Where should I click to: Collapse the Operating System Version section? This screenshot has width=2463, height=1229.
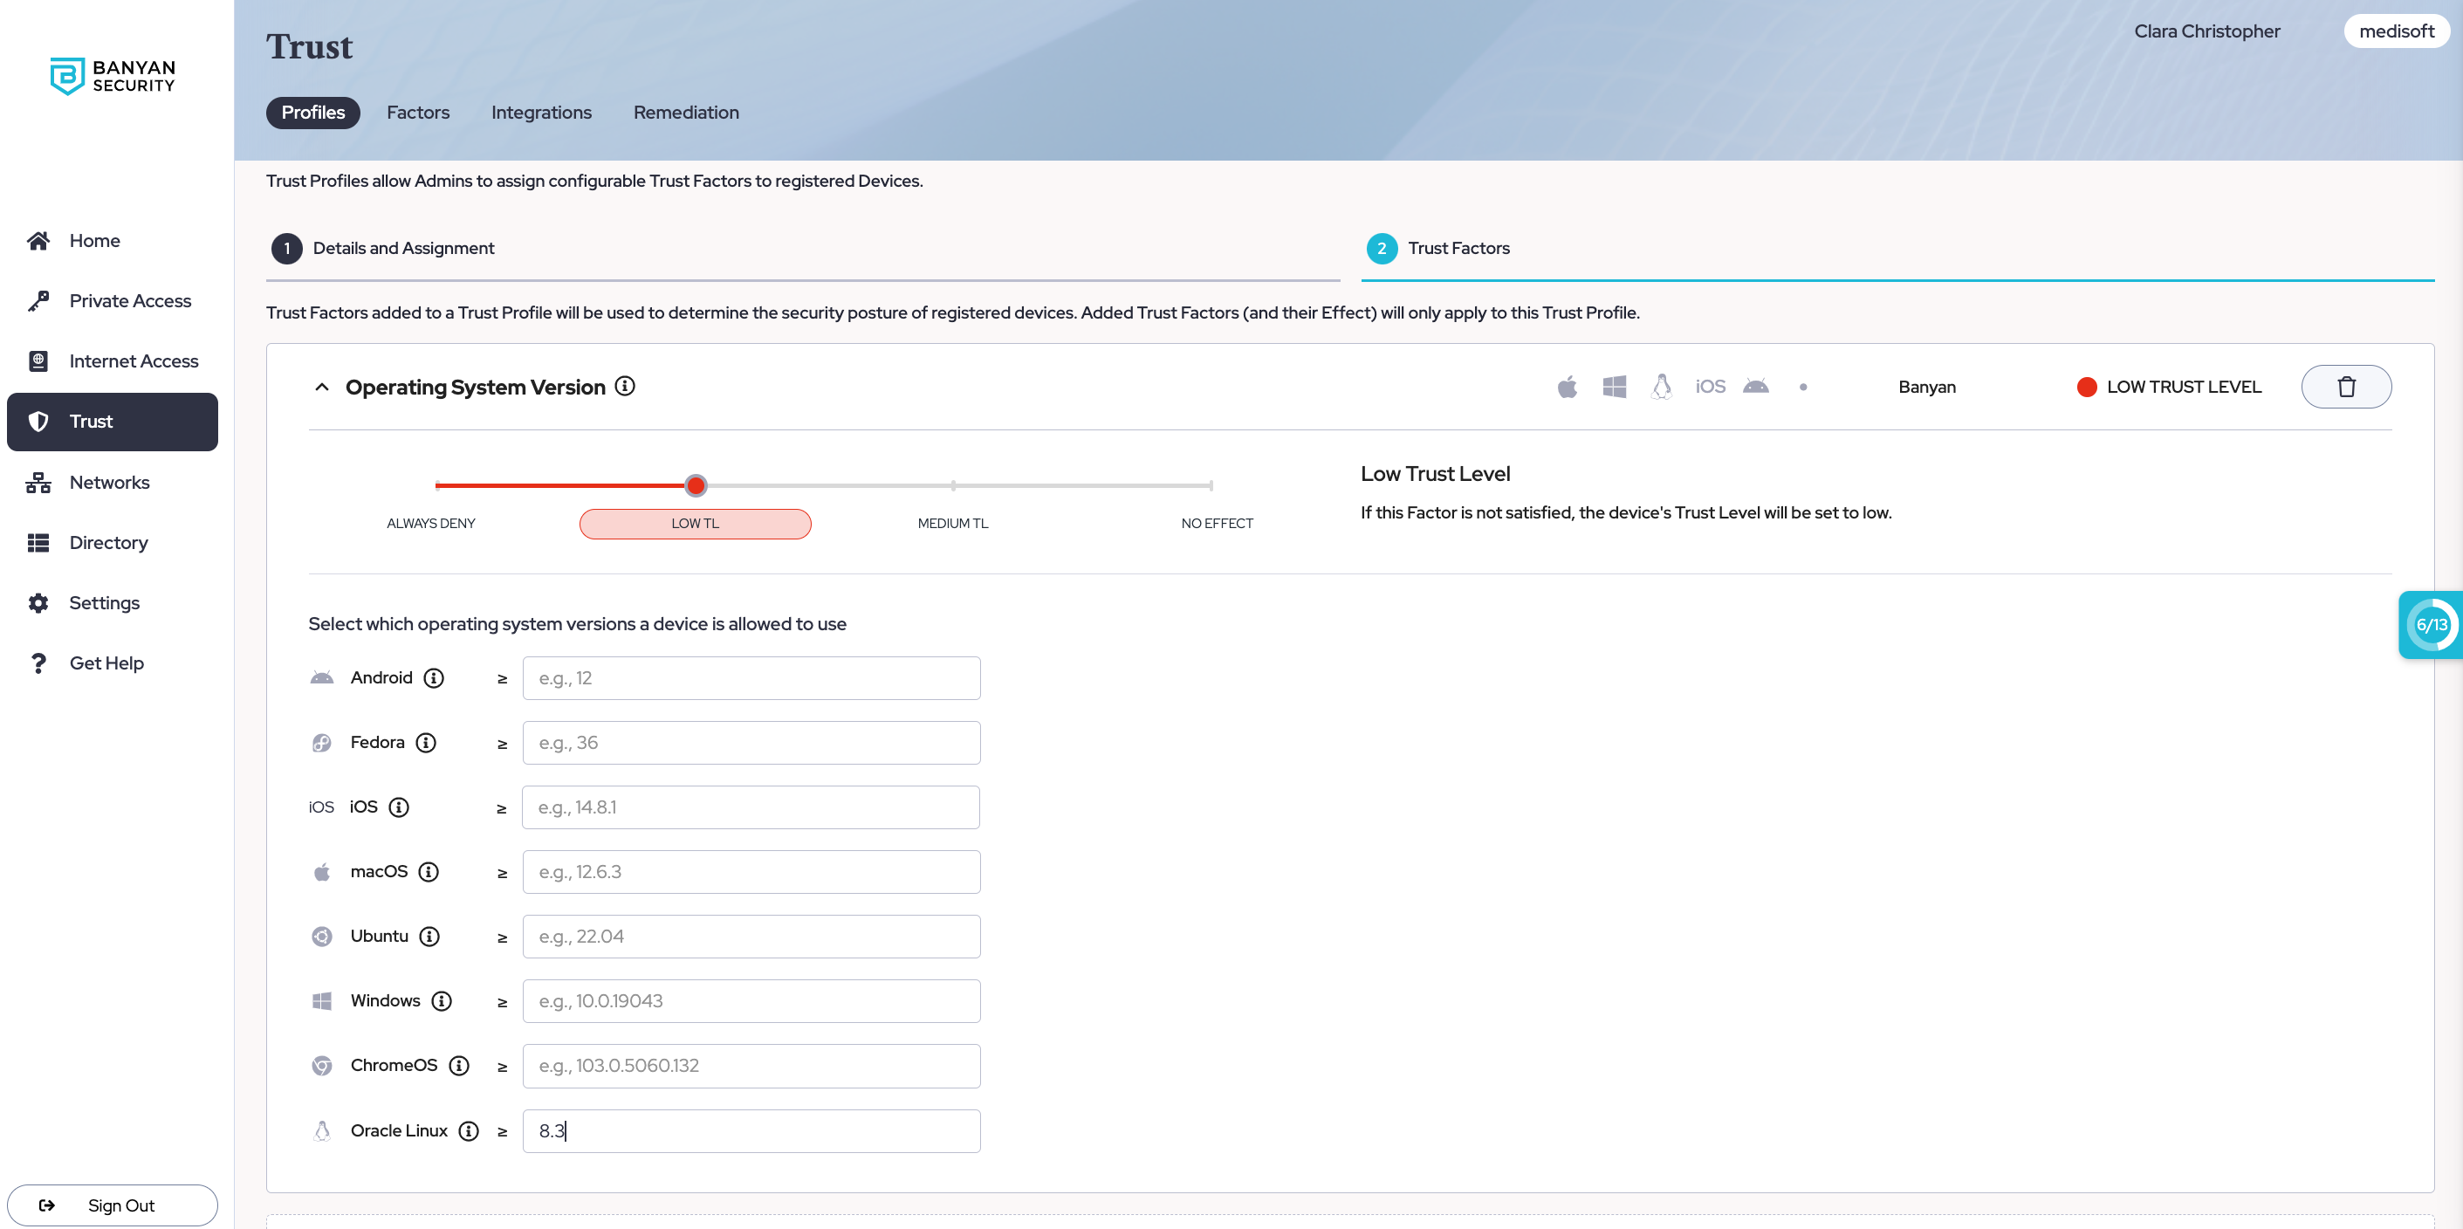coord(321,387)
